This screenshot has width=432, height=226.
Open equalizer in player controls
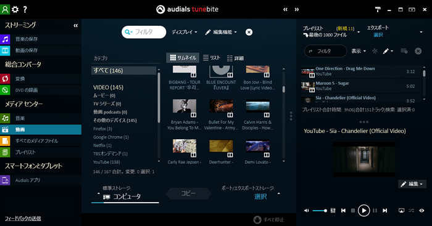click(x=333, y=211)
